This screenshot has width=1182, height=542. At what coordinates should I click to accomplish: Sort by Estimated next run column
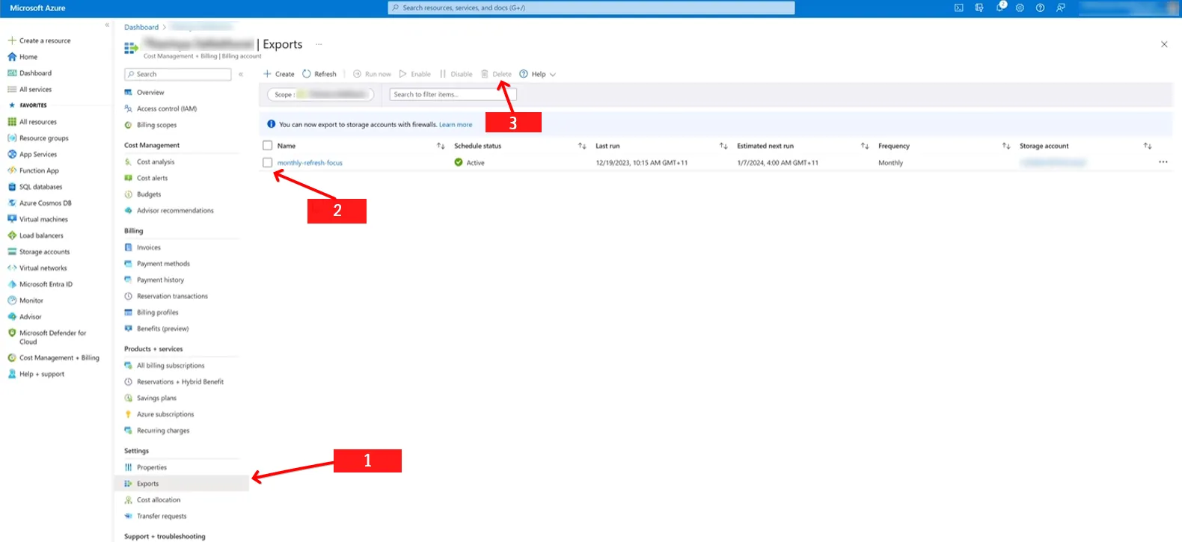(865, 146)
